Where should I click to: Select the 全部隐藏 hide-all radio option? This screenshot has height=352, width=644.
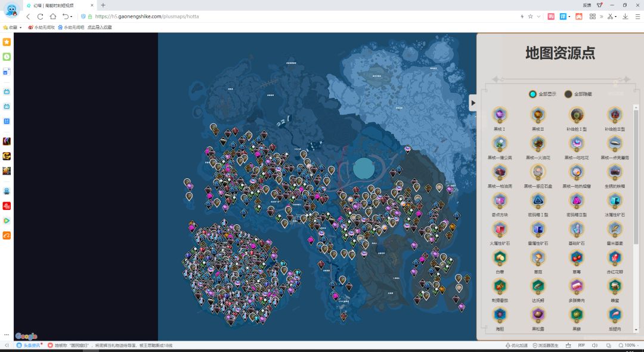(x=568, y=94)
